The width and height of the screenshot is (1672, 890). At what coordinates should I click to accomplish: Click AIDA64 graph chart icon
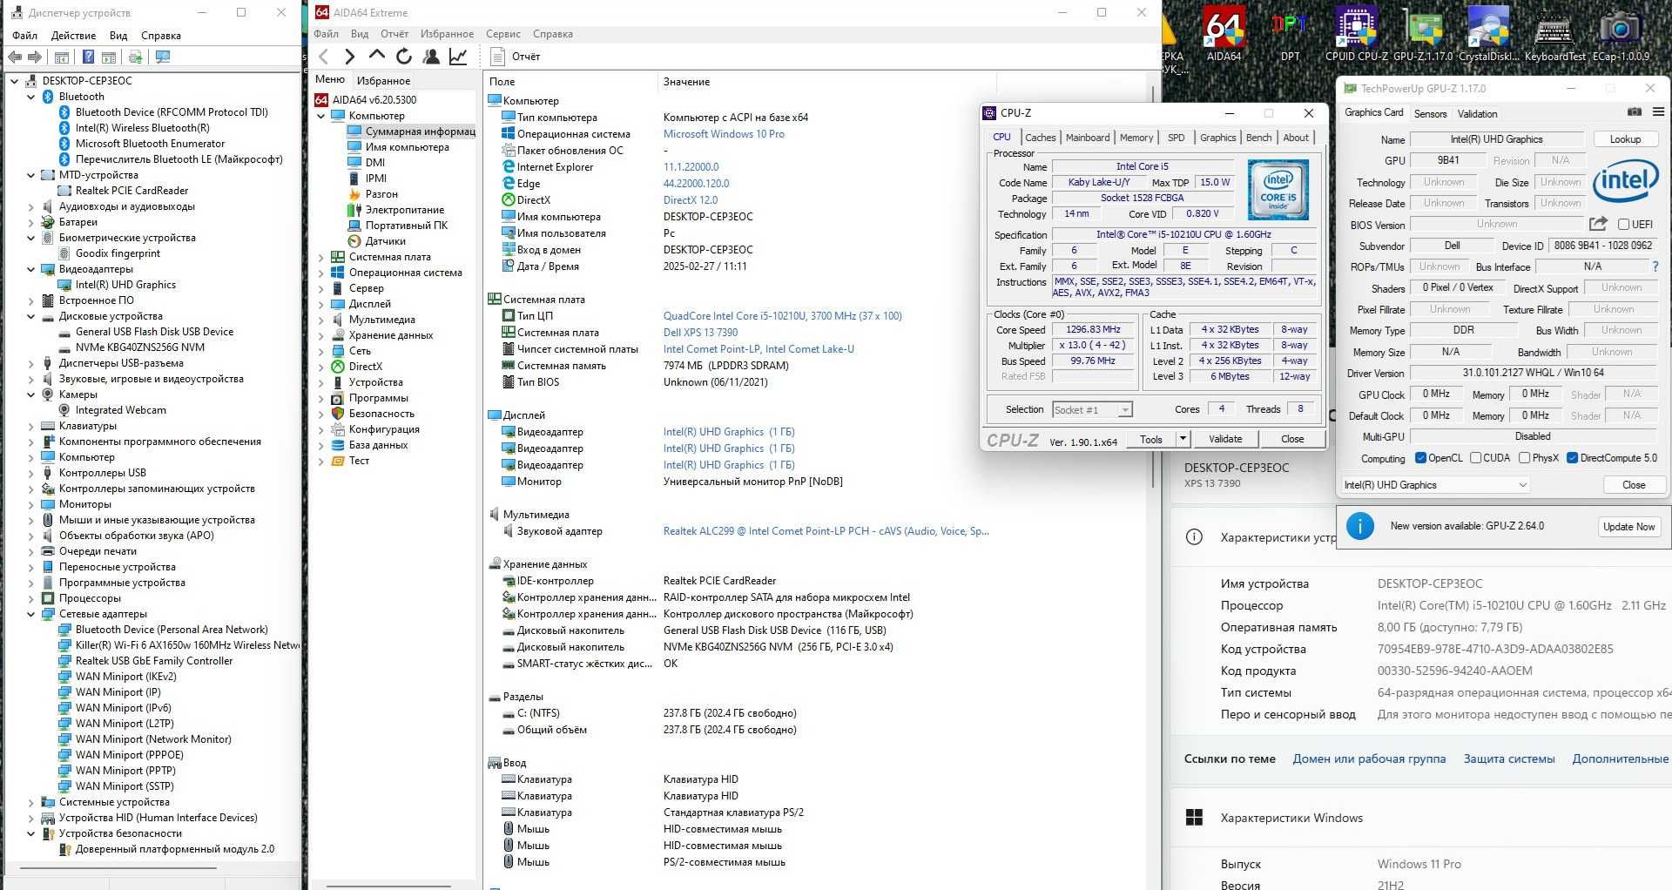[x=458, y=57]
